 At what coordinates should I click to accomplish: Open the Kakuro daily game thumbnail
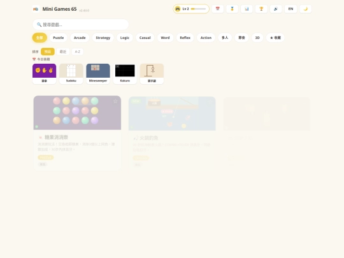pyautogui.click(x=125, y=74)
